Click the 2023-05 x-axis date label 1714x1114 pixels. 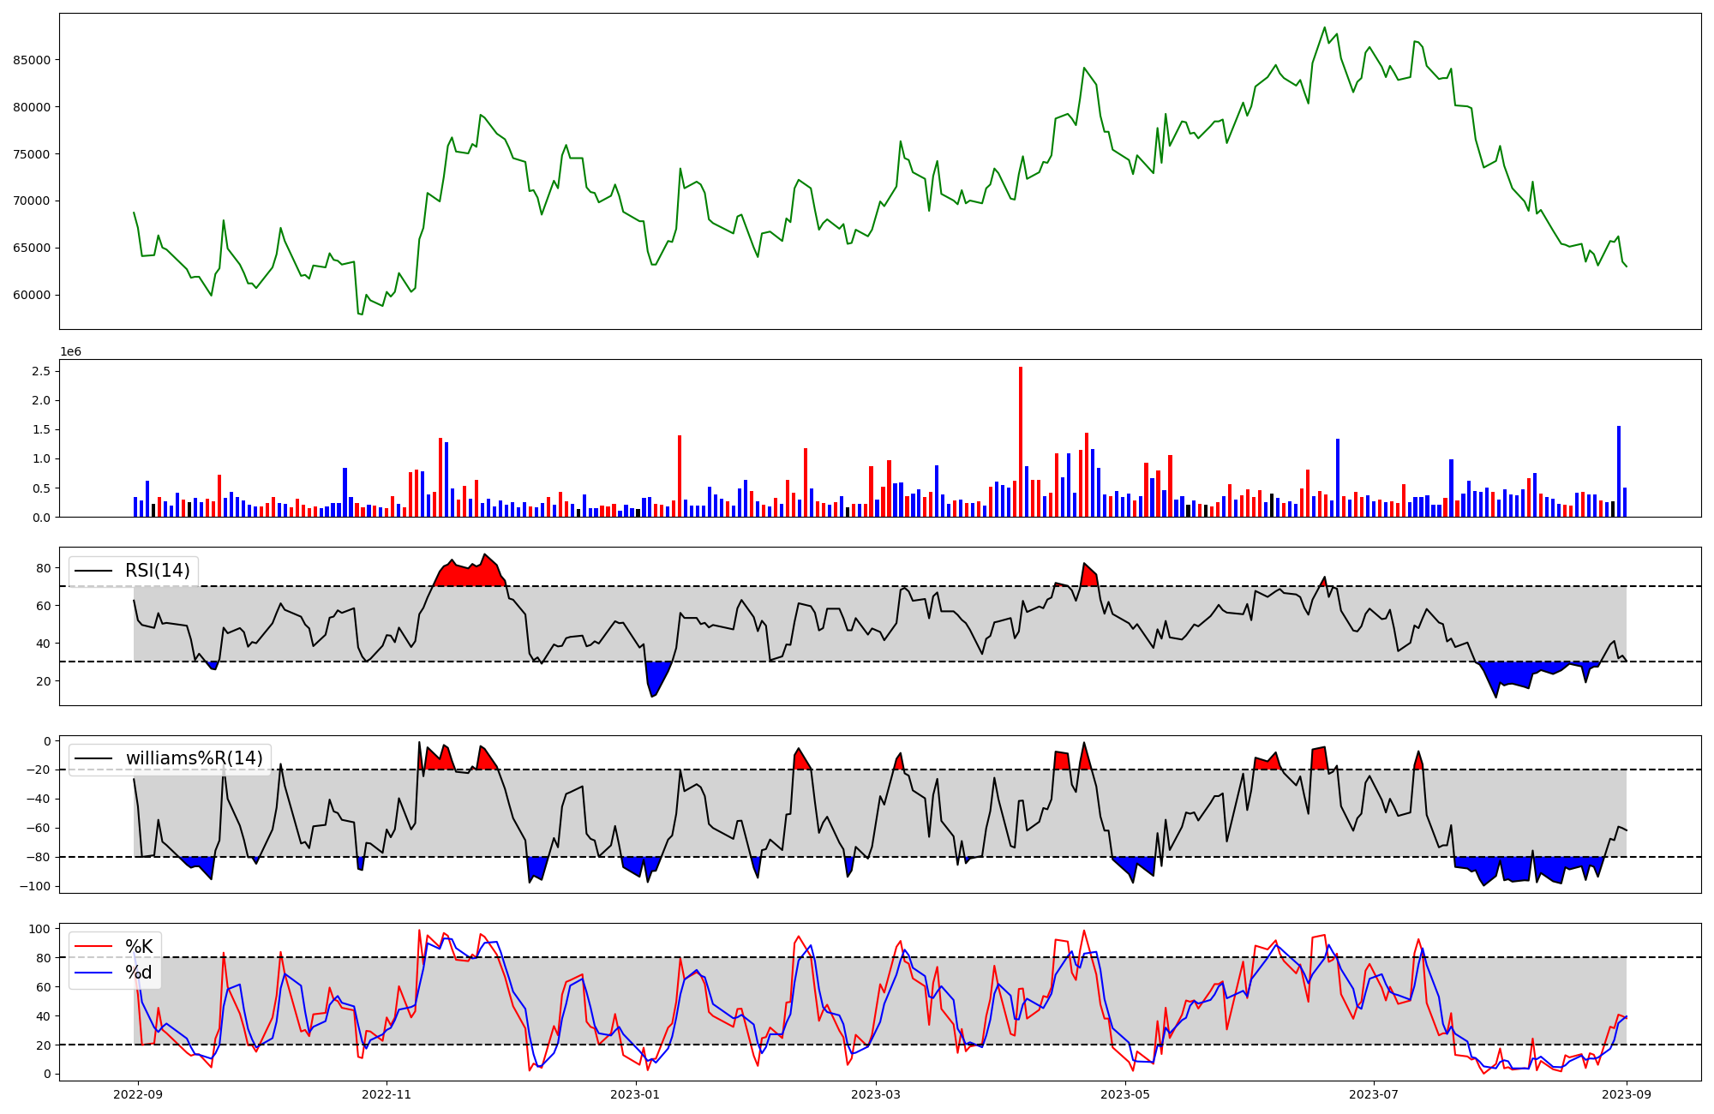1124,1094
